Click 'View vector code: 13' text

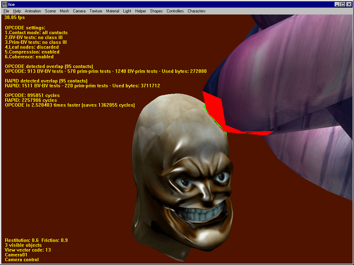coord(28,250)
